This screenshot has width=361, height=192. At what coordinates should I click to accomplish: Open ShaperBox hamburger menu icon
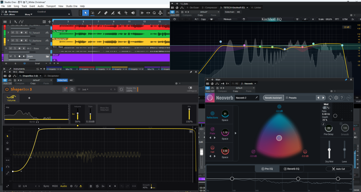tap(65, 90)
